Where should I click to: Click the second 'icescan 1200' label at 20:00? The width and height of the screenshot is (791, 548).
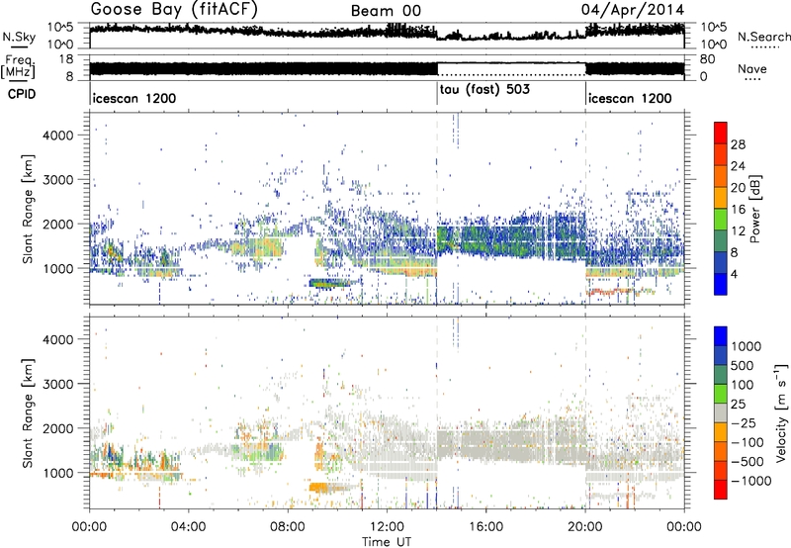pos(630,98)
